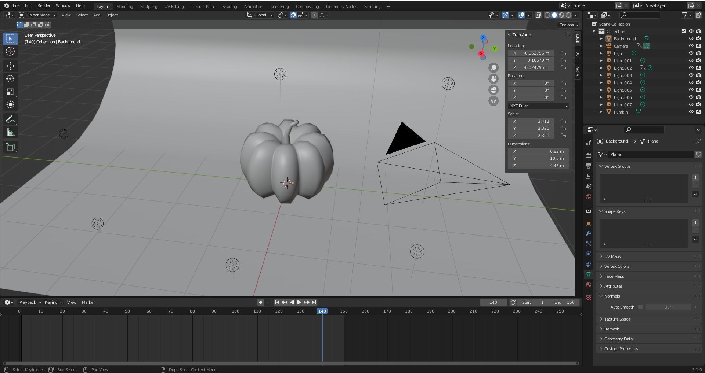Viewport: 705px width, 373px height.
Task: Select the Cursor tool in the toolbar
Action: (x=10, y=51)
